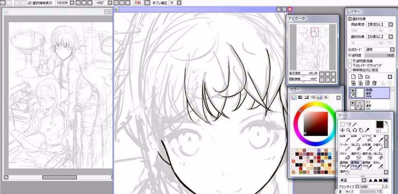Hide the 線画 layer with eye icon
This screenshot has width=398, height=194.
pyautogui.click(x=352, y=90)
